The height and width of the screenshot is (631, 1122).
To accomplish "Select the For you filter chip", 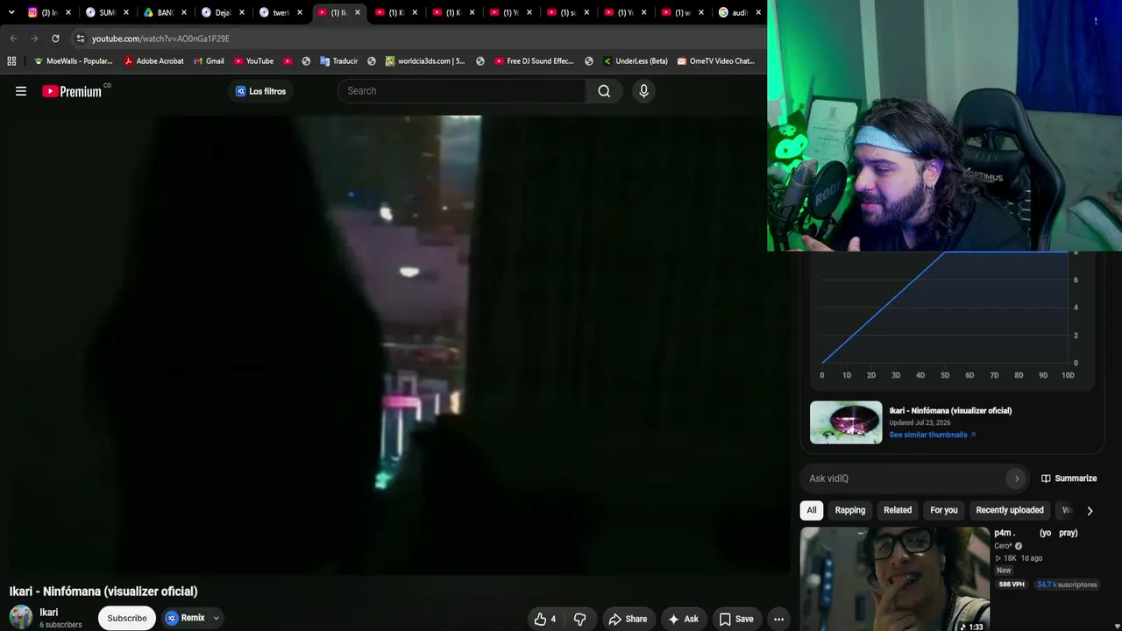I will click(944, 510).
